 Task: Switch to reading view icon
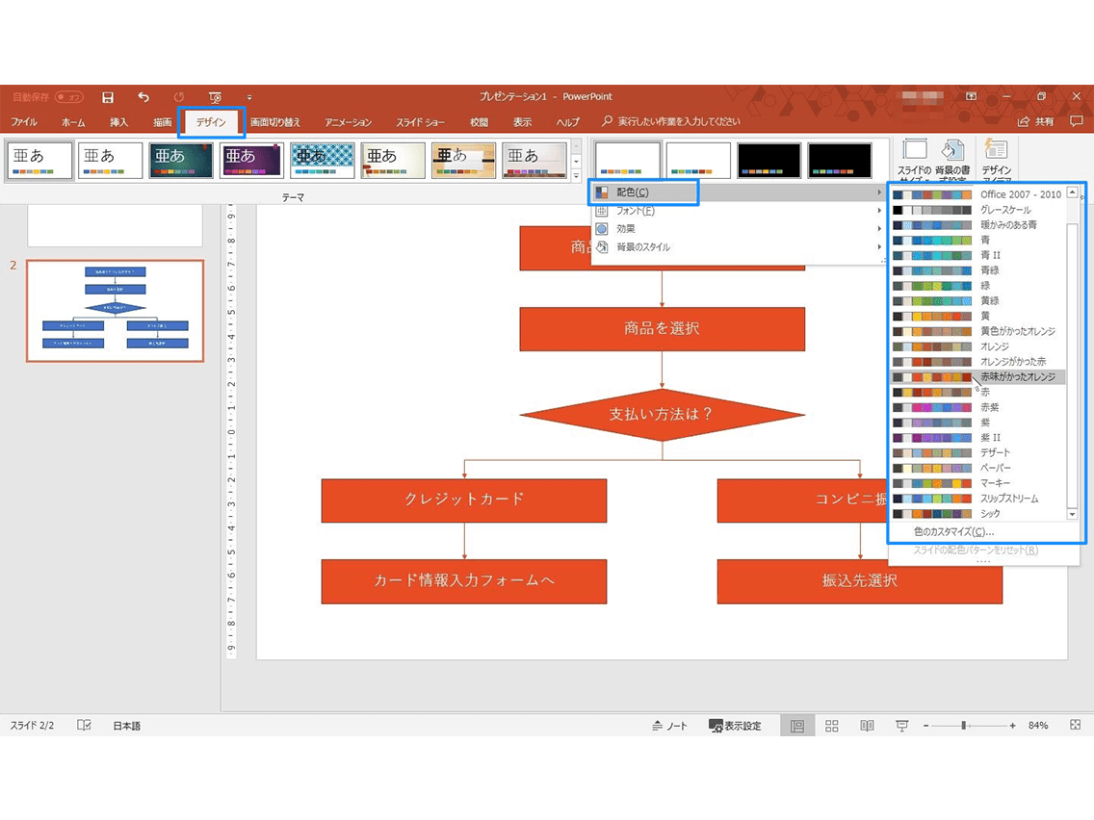tap(867, 726)
